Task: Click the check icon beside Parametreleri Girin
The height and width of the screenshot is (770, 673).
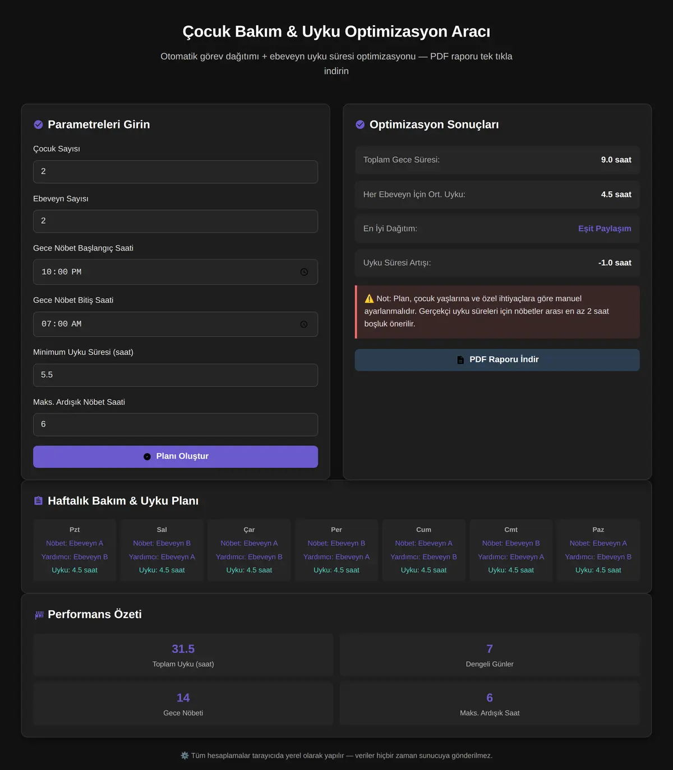Action: (x=38, y=125)
